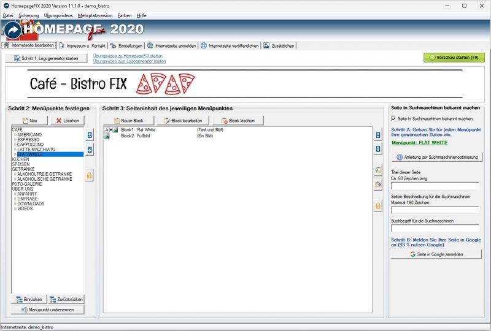Focus the Titel dieser Seite field
This screenshot has width=491, height=331.
435,186
